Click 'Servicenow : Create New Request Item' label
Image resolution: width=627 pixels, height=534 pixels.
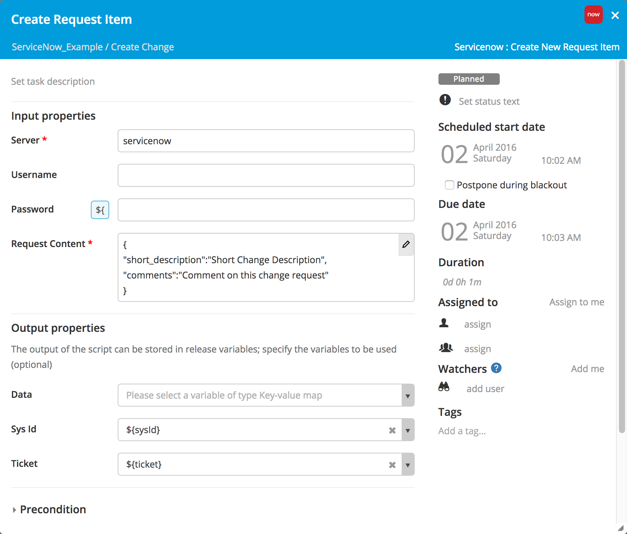[537, 47]
